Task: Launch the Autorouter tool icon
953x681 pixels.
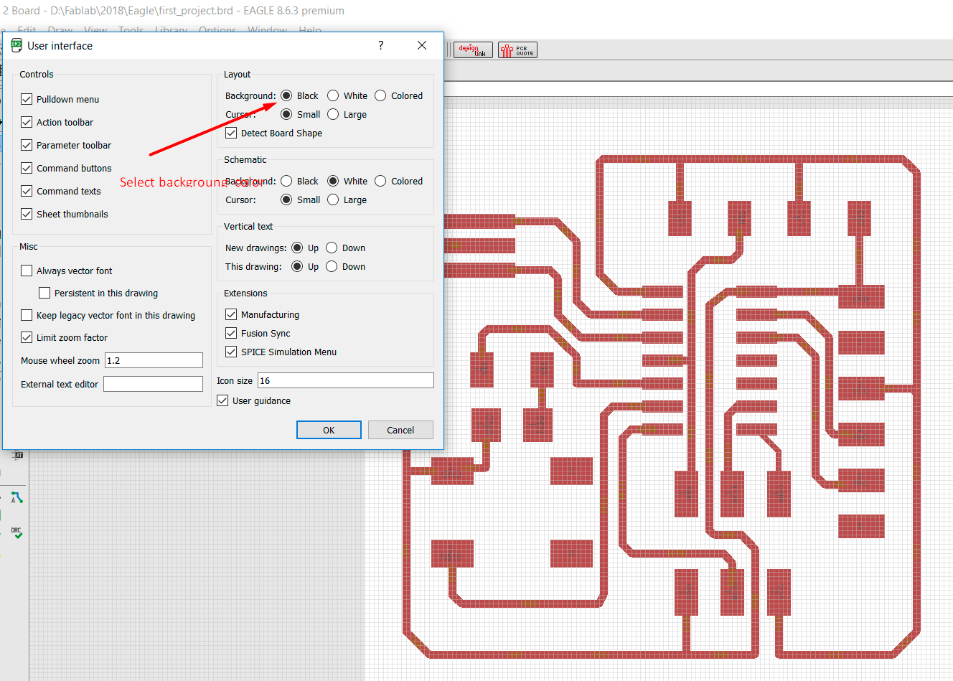Action: pyautogui.click(x=17, y=497)
